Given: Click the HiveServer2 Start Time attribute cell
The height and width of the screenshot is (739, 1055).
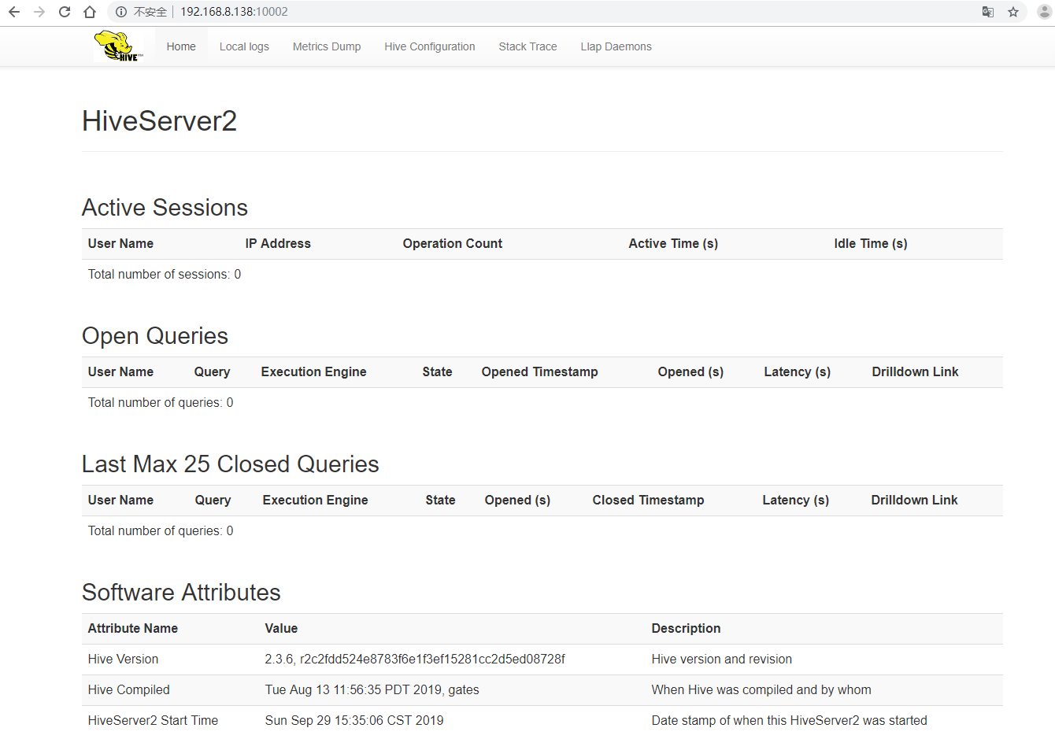Looking at the screenshot, I should point(153,721).
